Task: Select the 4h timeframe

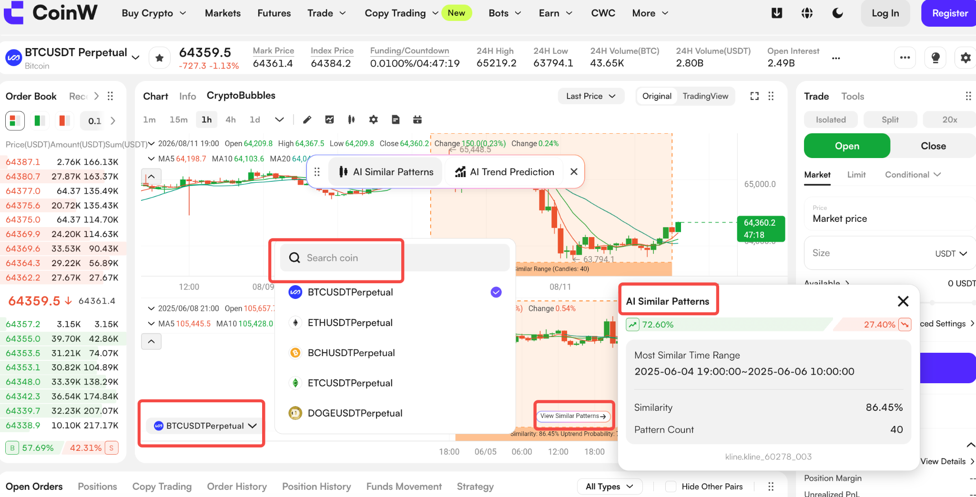Action: [231, 119]
